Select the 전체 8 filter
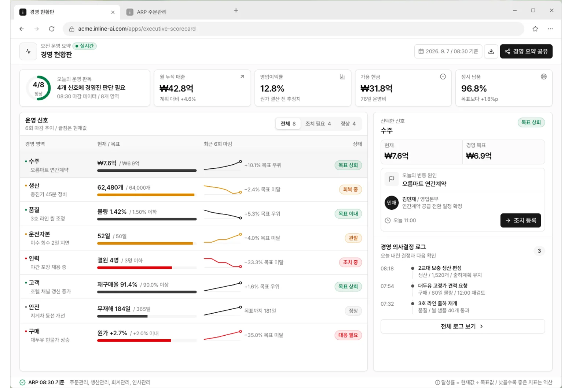Viewport: 572px width, 388px height. pyautogui.click(x=288, y=124)
